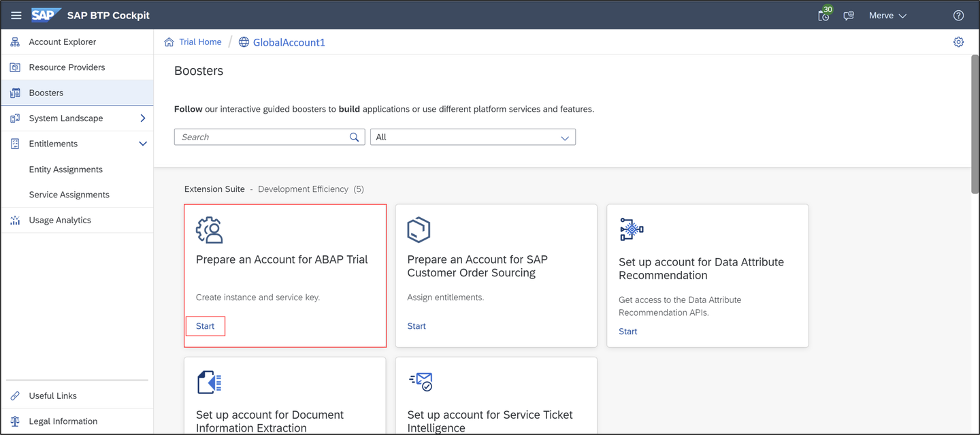
Task: Go to Trial Home breadcrumb link
Action: (x=200, y=42)
